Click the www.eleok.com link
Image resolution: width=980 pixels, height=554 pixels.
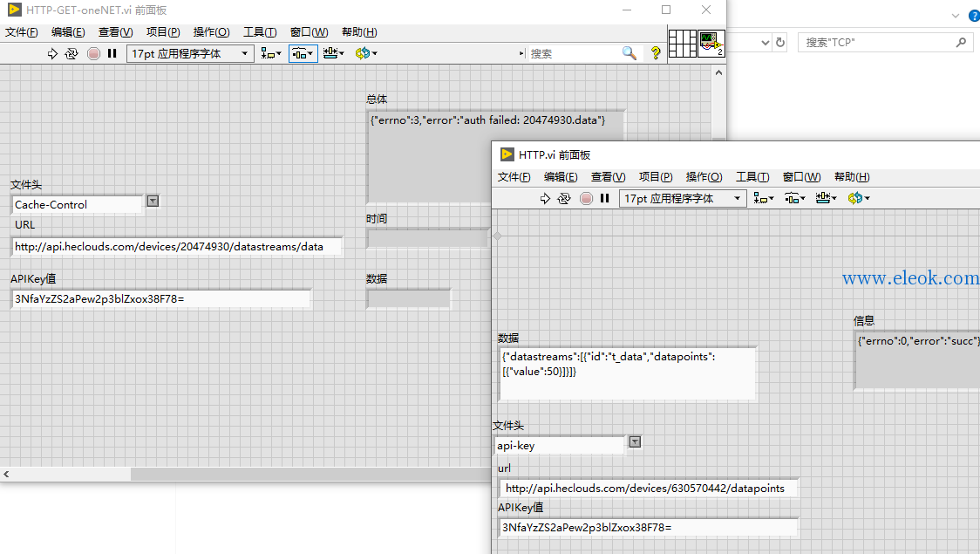point(910,277)
